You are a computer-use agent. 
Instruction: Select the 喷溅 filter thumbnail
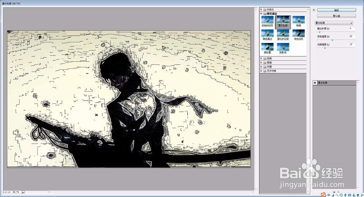pos(298,21)
